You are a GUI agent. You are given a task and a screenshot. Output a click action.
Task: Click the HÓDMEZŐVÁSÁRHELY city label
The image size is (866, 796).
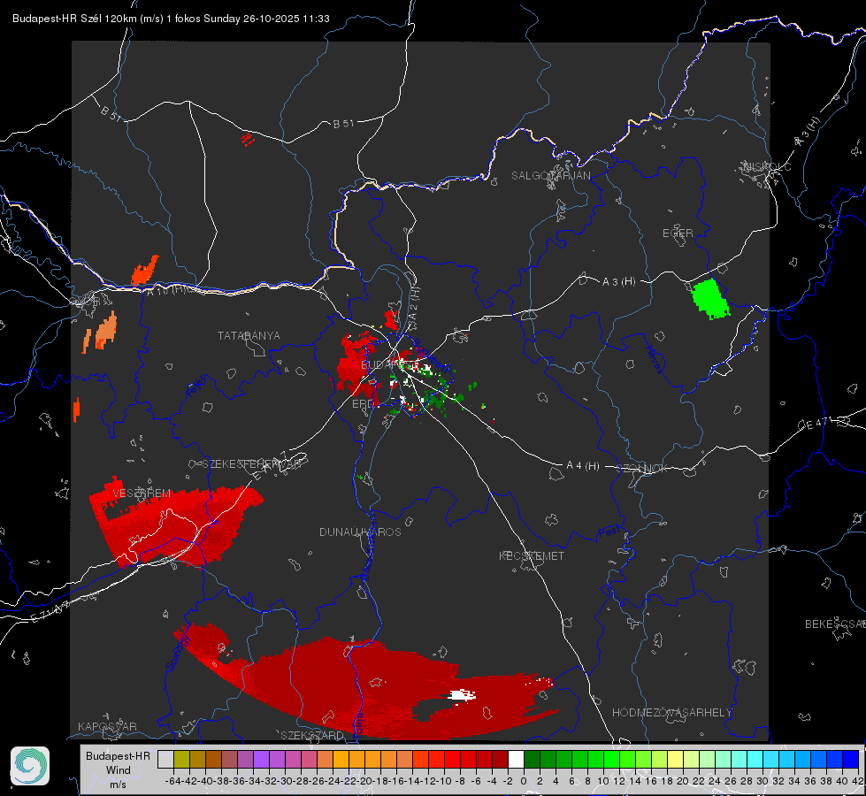pos(671,713)
